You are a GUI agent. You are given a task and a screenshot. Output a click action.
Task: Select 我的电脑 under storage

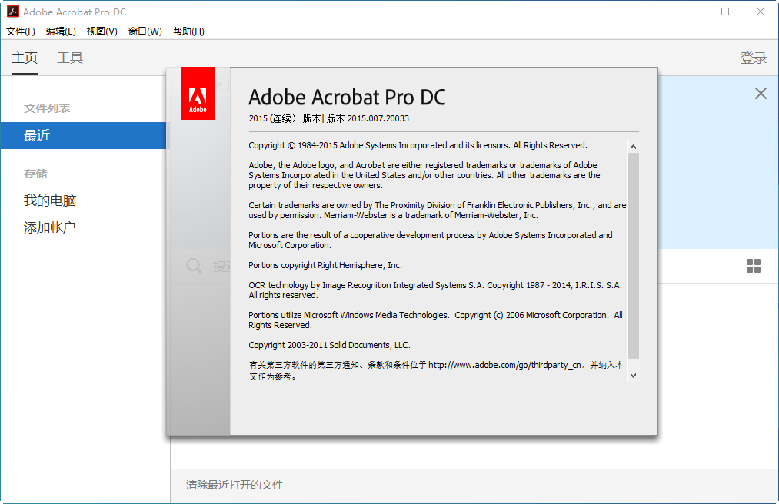tap(50, 201)
